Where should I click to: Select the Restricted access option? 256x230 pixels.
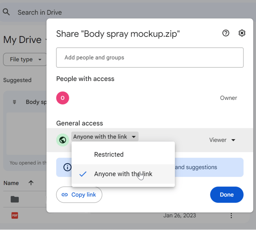click(x=123, y=154)
